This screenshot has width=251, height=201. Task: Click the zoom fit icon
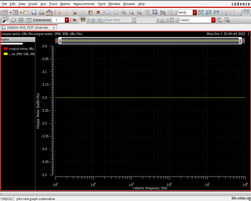click(x=155, y=12)
